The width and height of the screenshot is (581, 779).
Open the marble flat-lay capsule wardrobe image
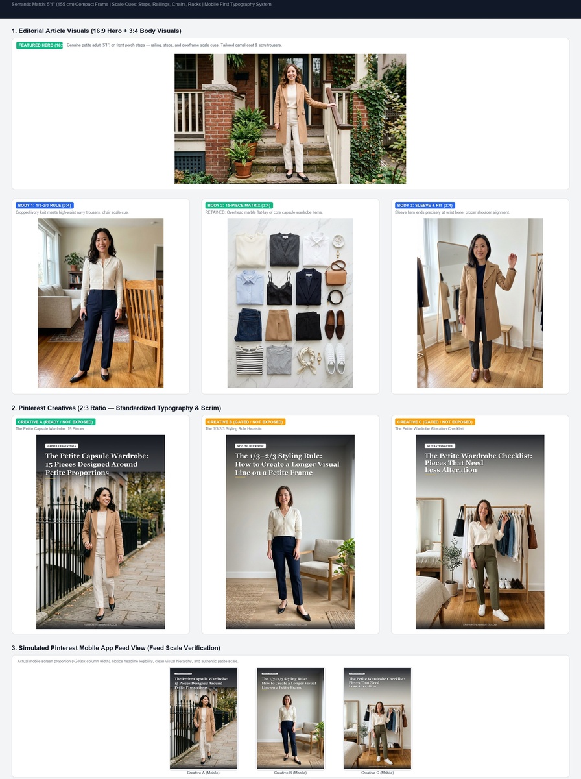pos(290,303)
